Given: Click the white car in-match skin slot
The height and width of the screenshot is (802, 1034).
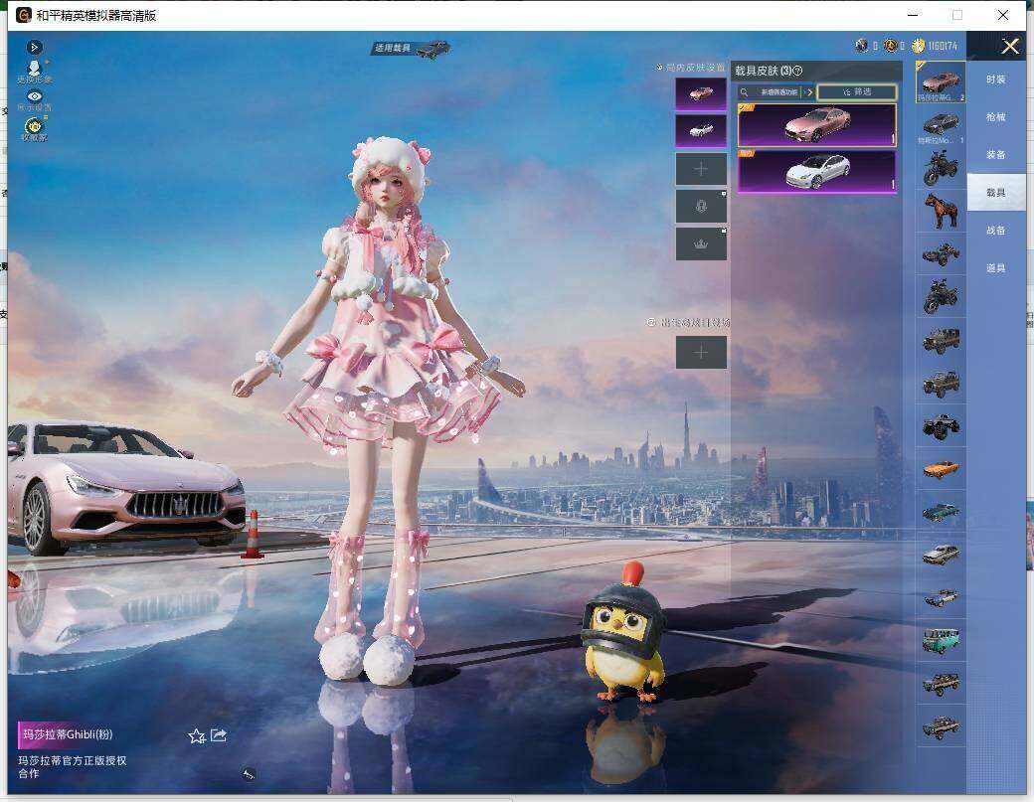Looking at the screenshot, I should (x=701, y=130).
